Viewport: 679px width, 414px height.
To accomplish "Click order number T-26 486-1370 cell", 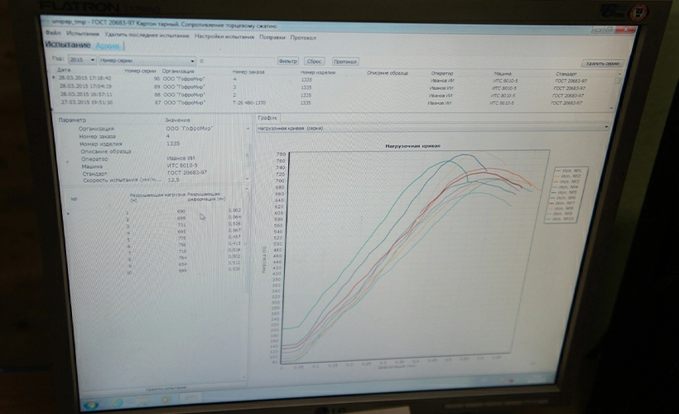I will pos(249,103).
